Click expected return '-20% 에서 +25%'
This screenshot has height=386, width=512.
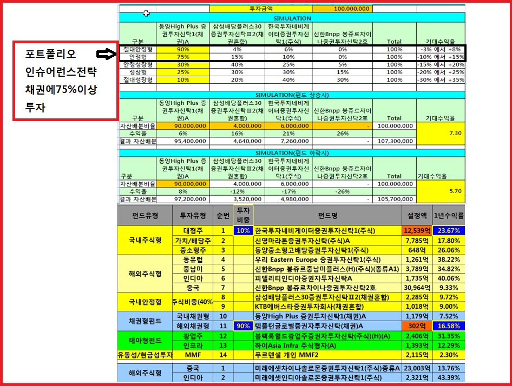[441, 72]
